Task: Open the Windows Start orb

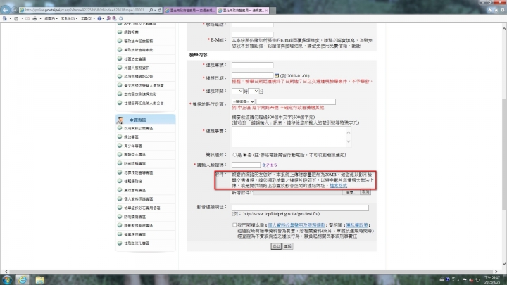Action: coord(7,279)
